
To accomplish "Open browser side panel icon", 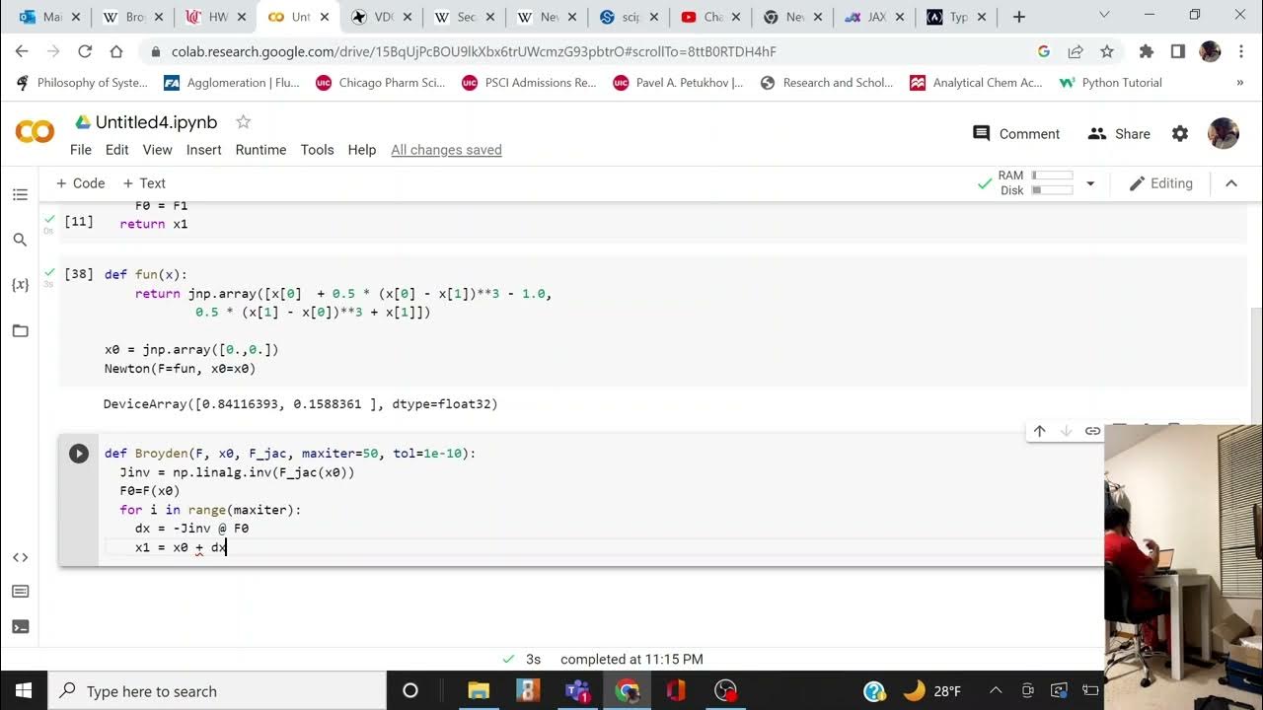I will [x=1178, y=51].
